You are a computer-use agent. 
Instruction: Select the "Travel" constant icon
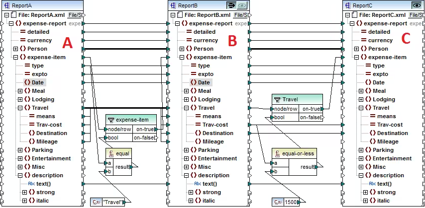pyautogui.click(x=96, y=202)
